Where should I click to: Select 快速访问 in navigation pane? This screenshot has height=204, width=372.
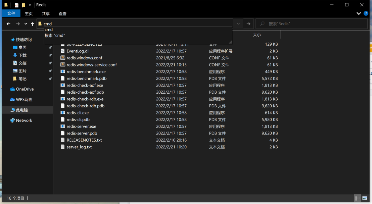tap(24, 40)
